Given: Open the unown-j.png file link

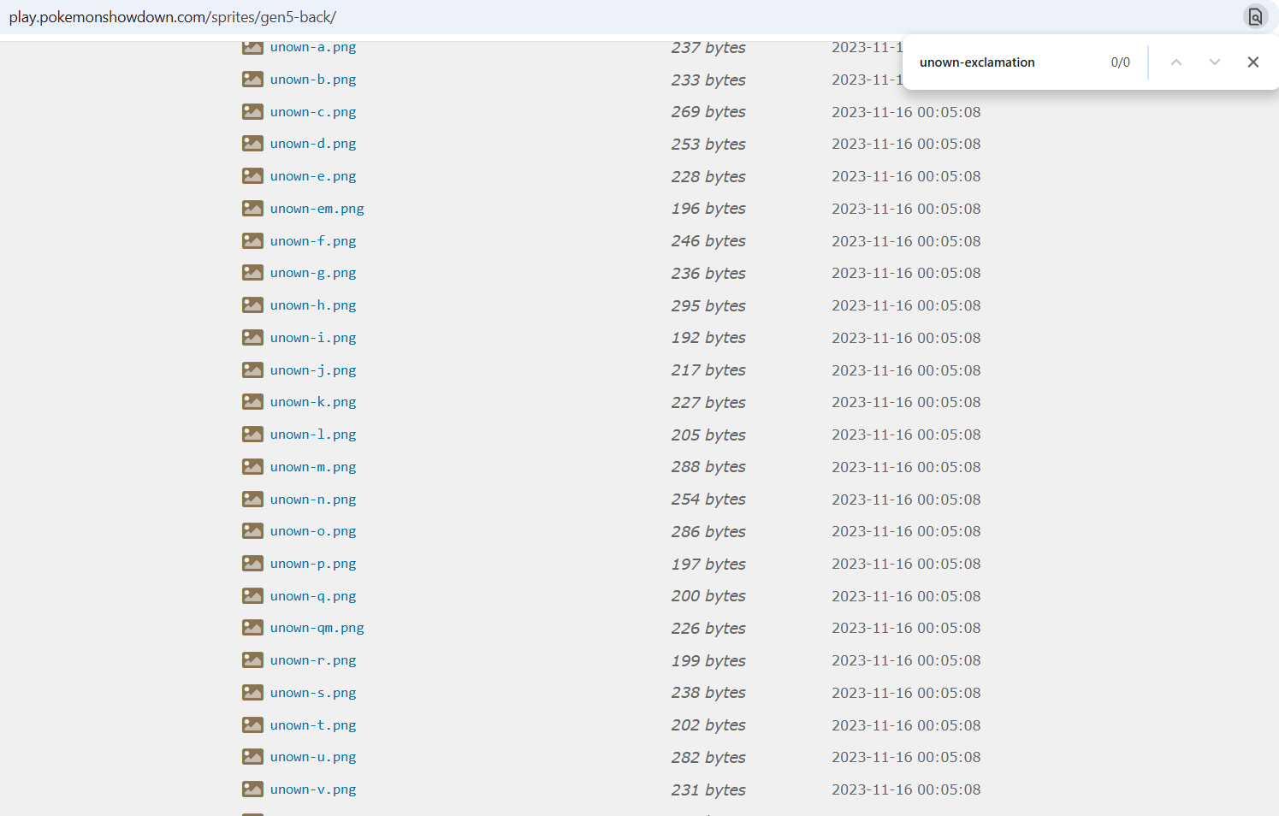Looking at the screenshot, I should click(x=313, y=370).
